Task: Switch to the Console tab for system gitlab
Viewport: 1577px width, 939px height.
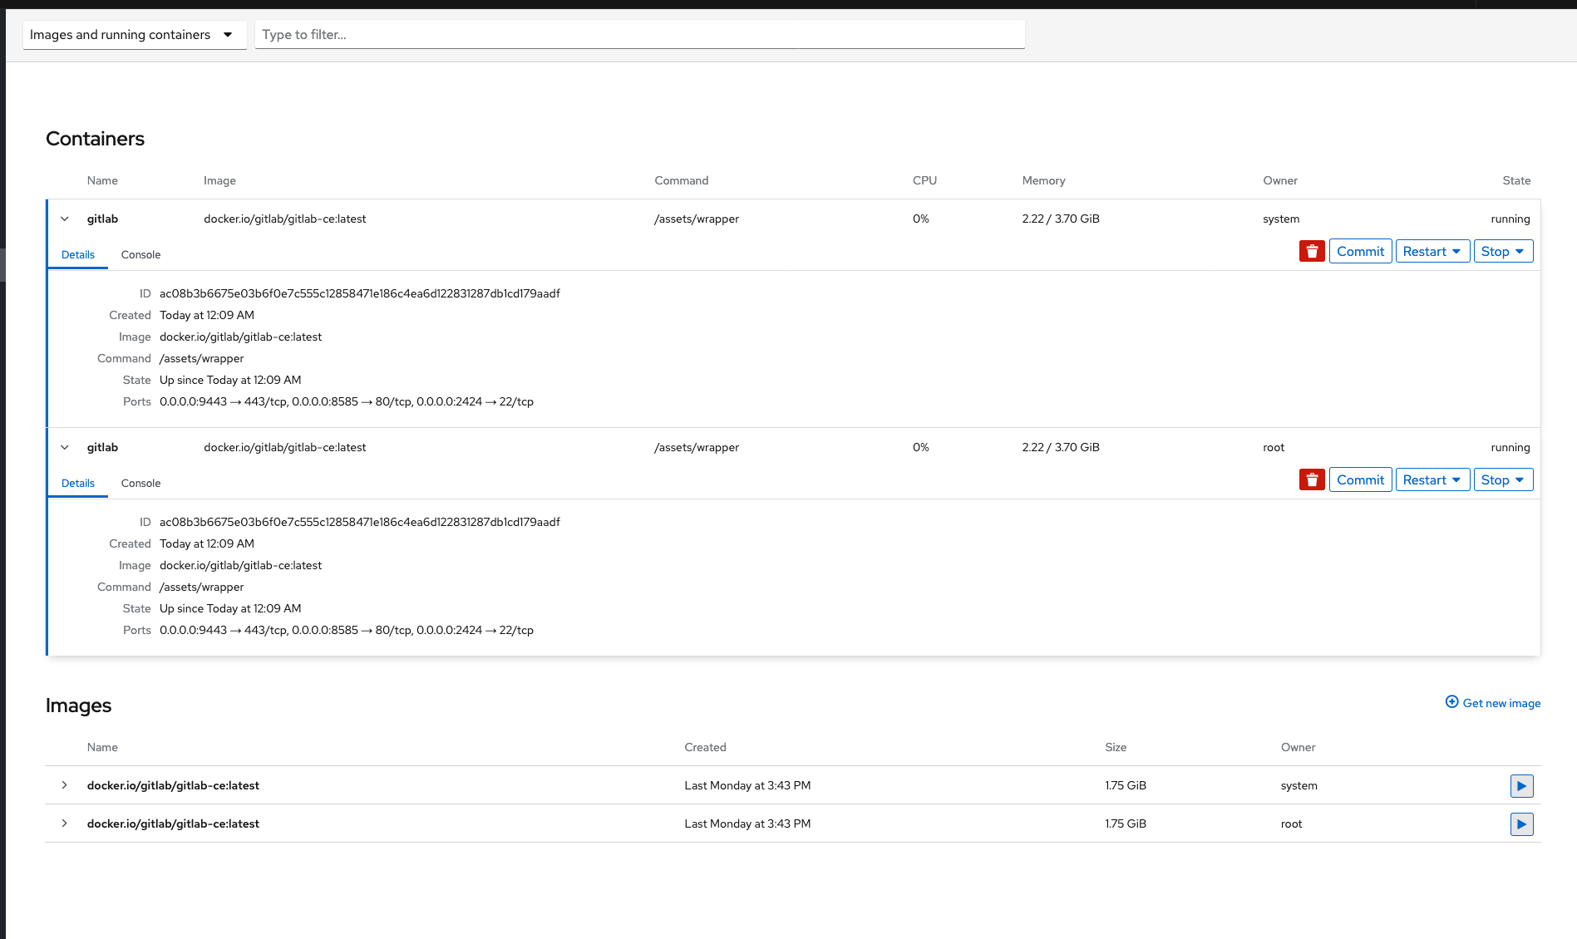Action: [x=140, y=254]
